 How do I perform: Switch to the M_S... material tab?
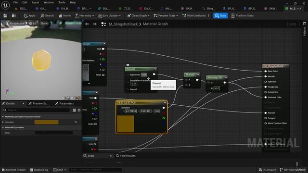293,9
